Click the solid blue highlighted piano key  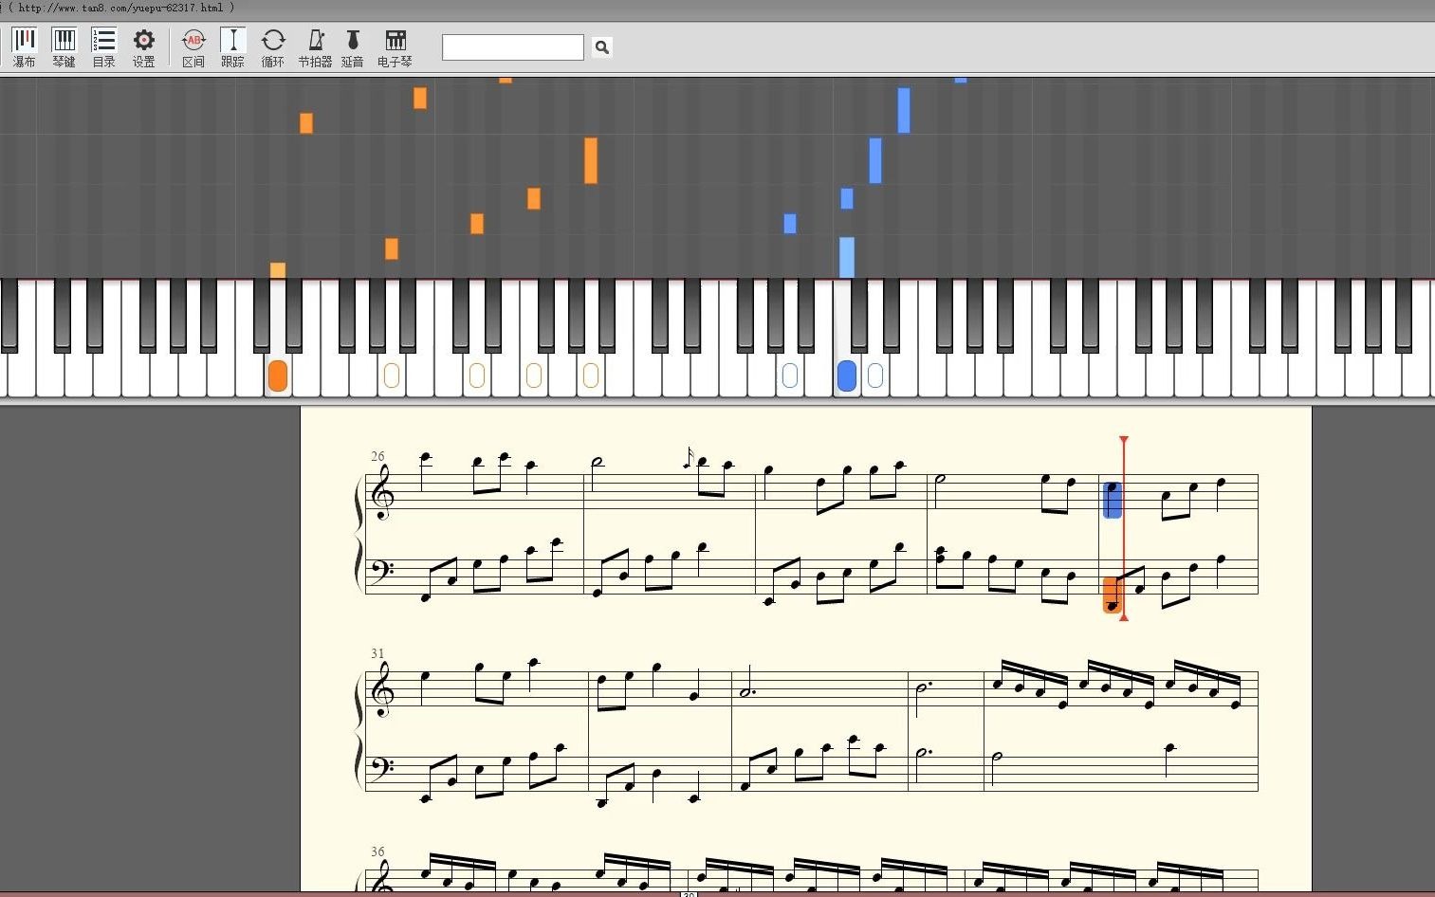(847, 376)
